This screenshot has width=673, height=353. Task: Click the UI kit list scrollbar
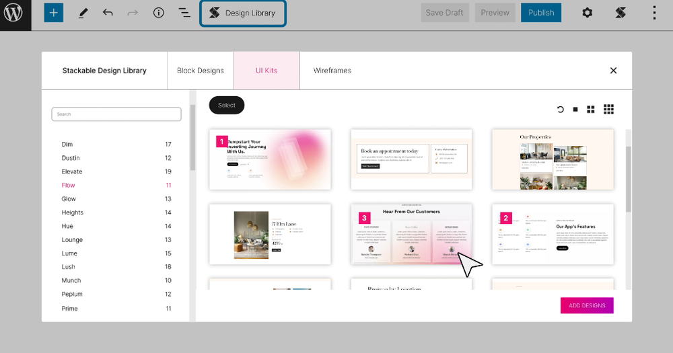coord(192,137)
